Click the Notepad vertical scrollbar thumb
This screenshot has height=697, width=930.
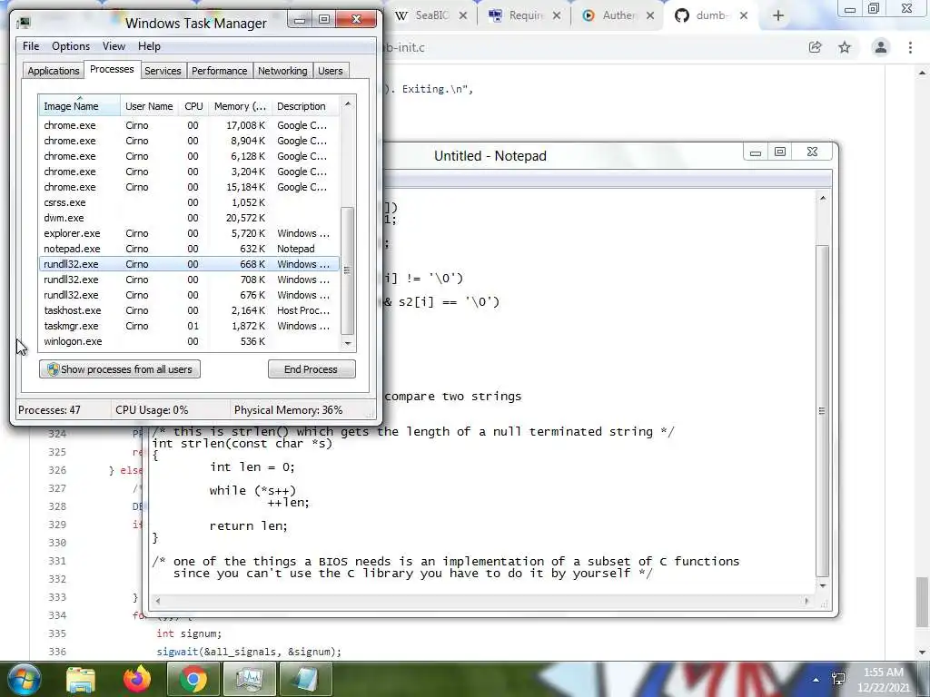[823, 410]
